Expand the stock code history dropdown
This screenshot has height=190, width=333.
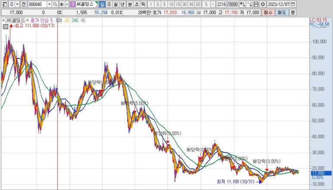[49, 4]
